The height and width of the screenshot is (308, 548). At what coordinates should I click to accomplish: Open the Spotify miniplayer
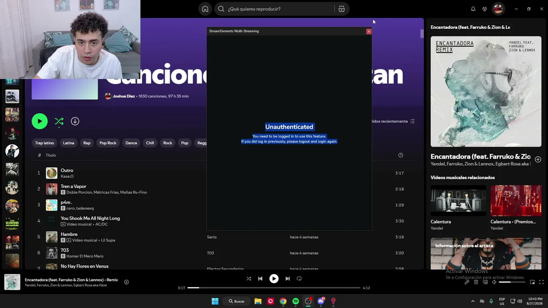point(533,282)
